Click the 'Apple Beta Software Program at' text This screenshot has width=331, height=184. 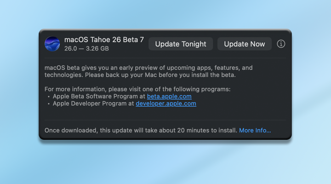click(99, 97)
